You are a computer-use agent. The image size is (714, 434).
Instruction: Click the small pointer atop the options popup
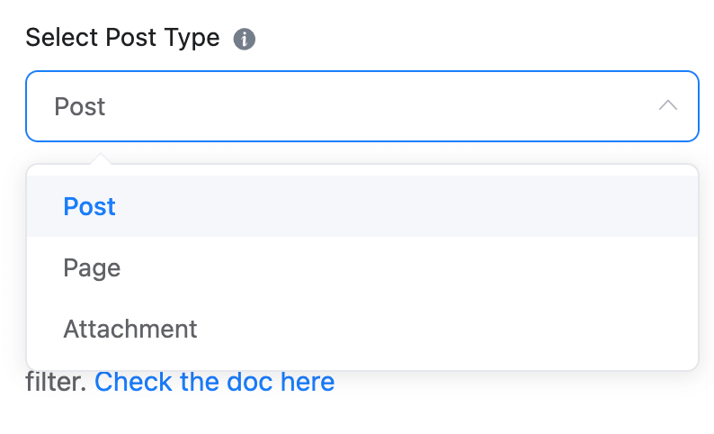click(102, 160)
